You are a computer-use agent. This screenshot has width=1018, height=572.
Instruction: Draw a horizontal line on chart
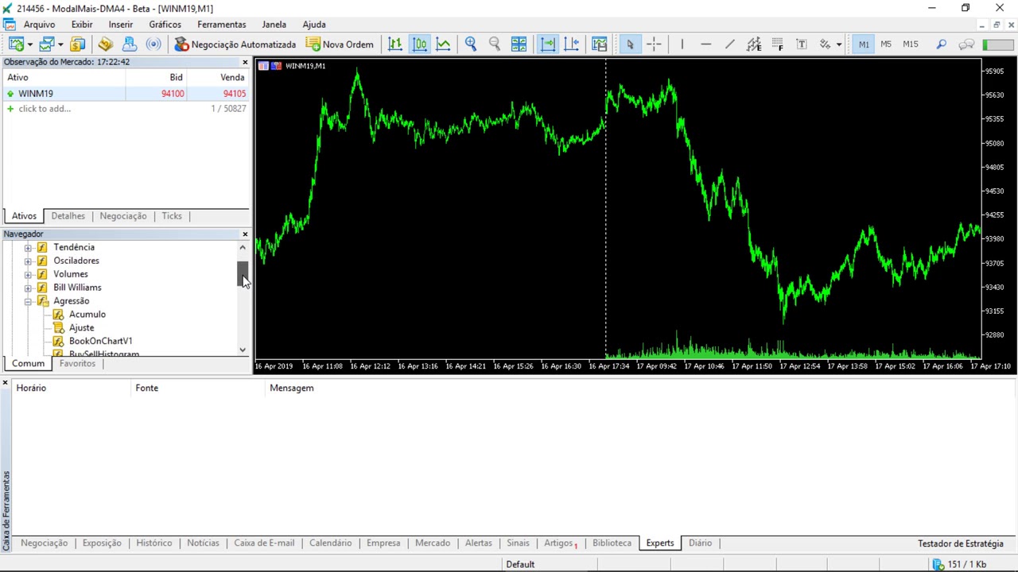click(705, 44)
